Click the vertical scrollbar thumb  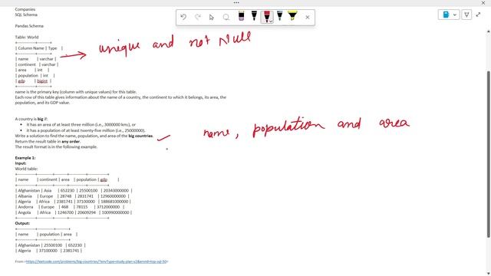pyautogui.click(x=488, y=154)
